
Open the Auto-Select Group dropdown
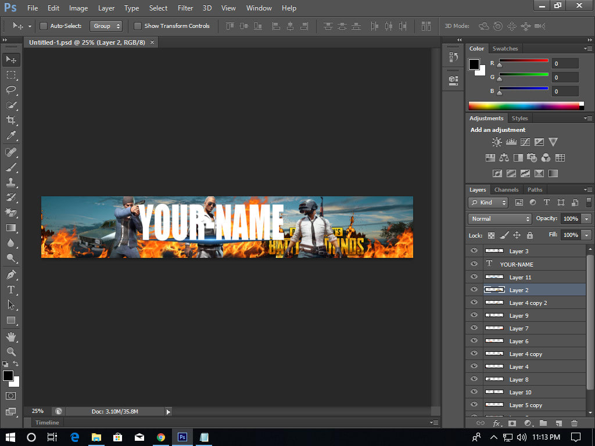tap(106, 26)
